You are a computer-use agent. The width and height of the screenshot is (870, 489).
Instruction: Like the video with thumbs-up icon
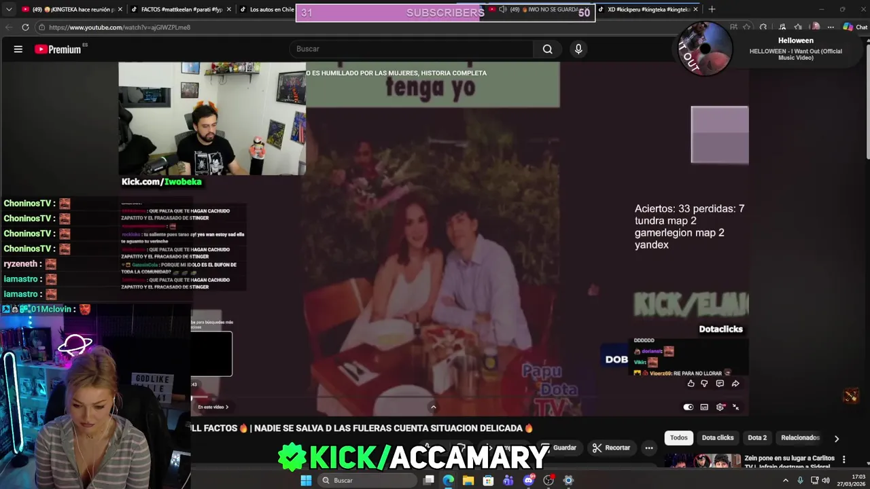pyautogui.click(x=691, y=384)
